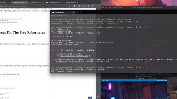Click 'egress_security_rules {' code line in VS Code
This screenshot has width=177, height=99.
pyautogui.click(x=144, y=77)
